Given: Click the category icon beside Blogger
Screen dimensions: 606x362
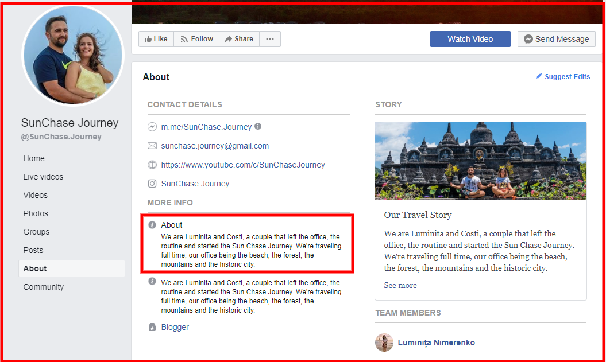Looking at the screenshot, I should tap(152, 327).
